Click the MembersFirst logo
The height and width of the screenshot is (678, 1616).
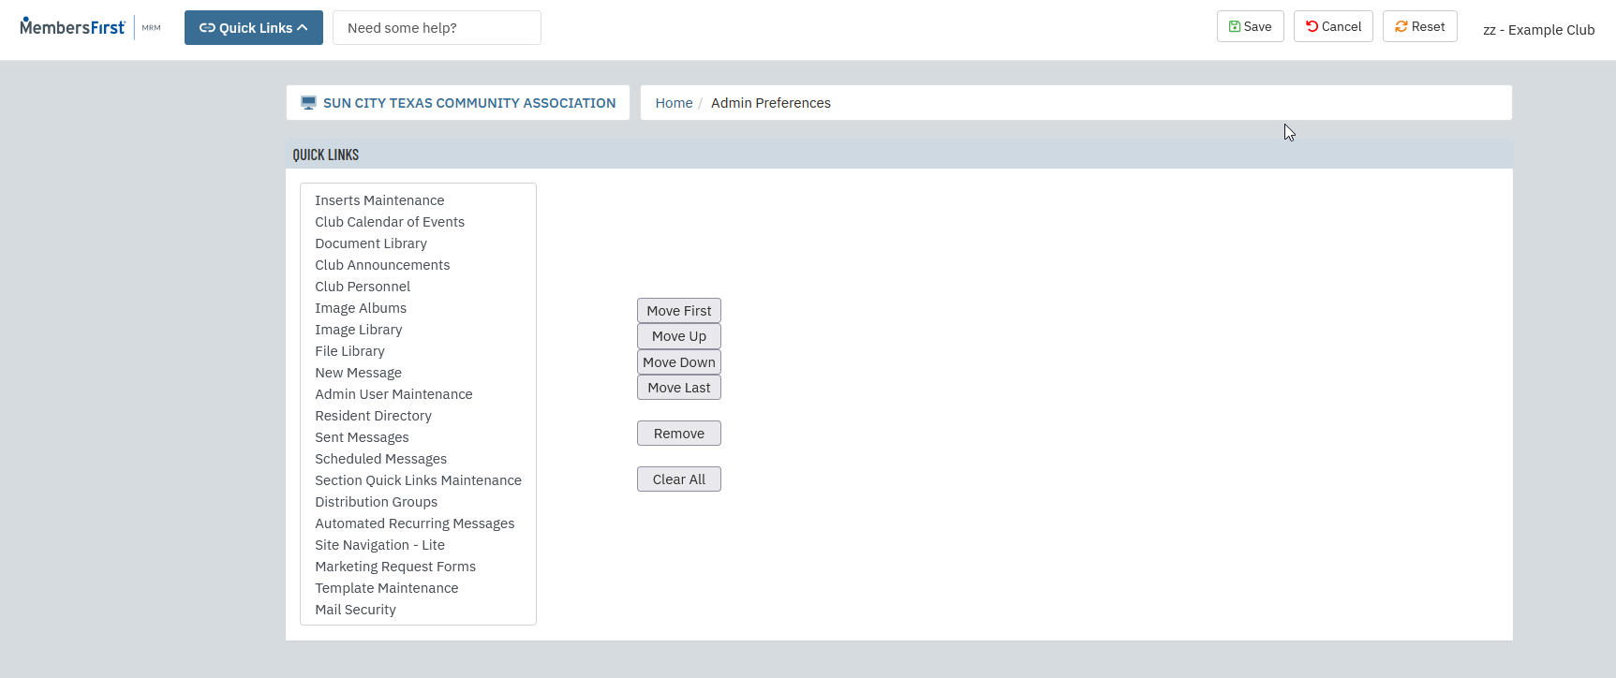(x=72, y=27)
